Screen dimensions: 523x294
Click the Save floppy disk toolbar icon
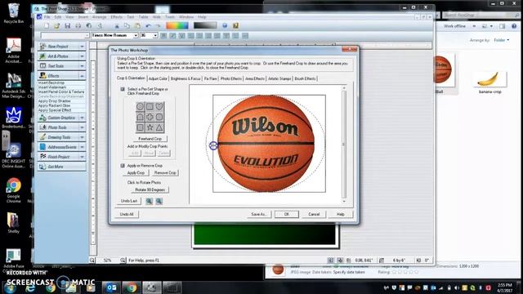[67, 25]
